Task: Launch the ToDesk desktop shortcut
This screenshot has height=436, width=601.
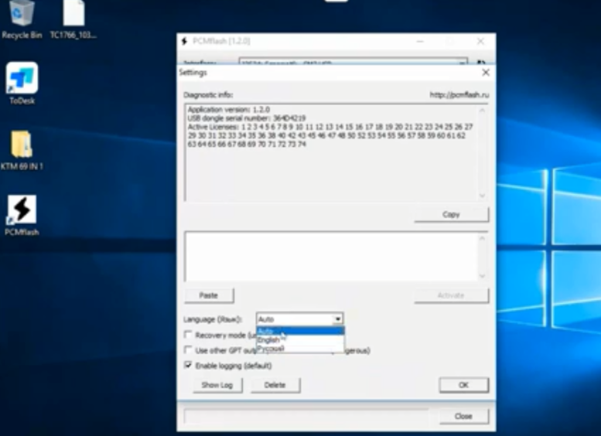Action: click(x=22, y=83)
